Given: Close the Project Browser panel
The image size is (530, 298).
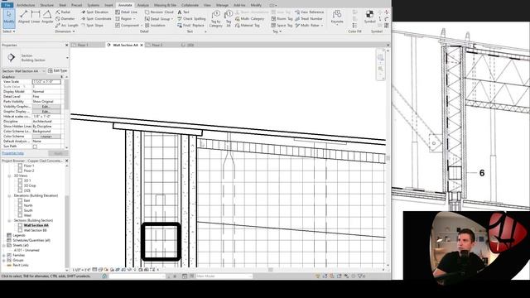Looking at the screenshot, I should [x=66, y=161].
